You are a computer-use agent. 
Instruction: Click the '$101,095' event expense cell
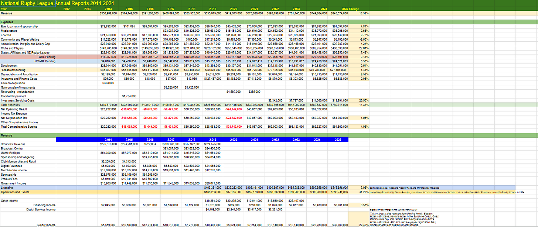(x=129, y=27)
